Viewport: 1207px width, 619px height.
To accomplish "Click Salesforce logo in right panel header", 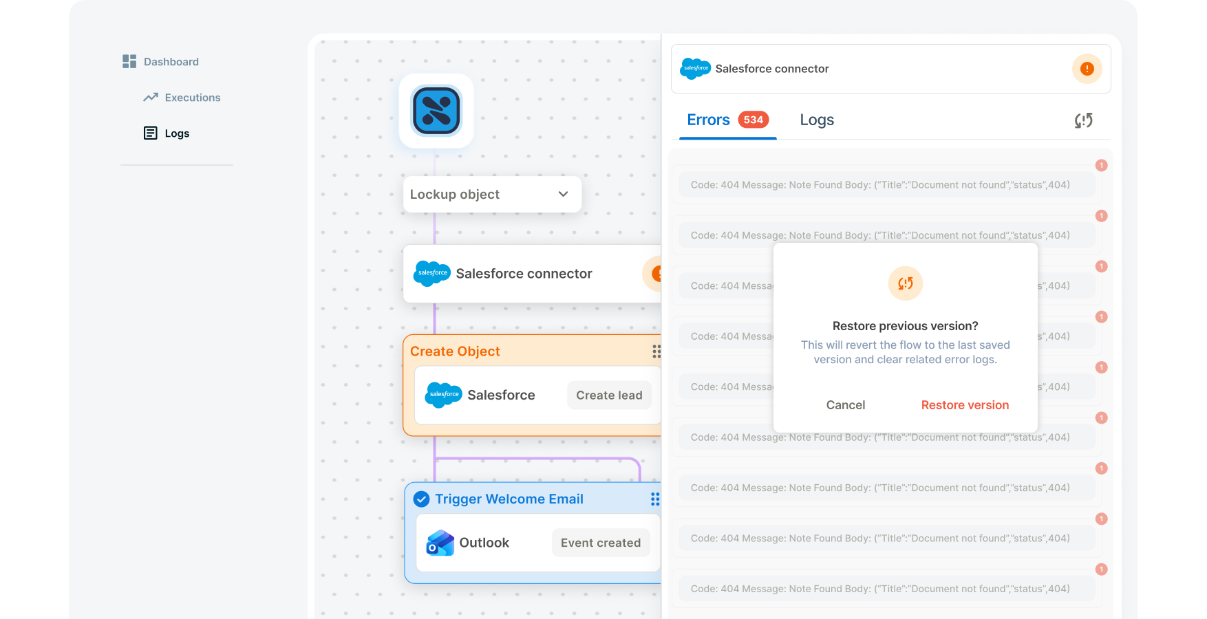I will tap(696, 69).
